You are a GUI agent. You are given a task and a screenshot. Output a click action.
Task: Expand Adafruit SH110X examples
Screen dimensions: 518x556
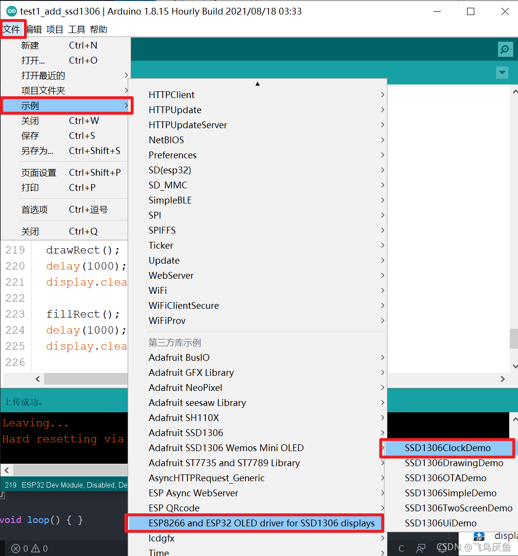[x=257, y=418]
